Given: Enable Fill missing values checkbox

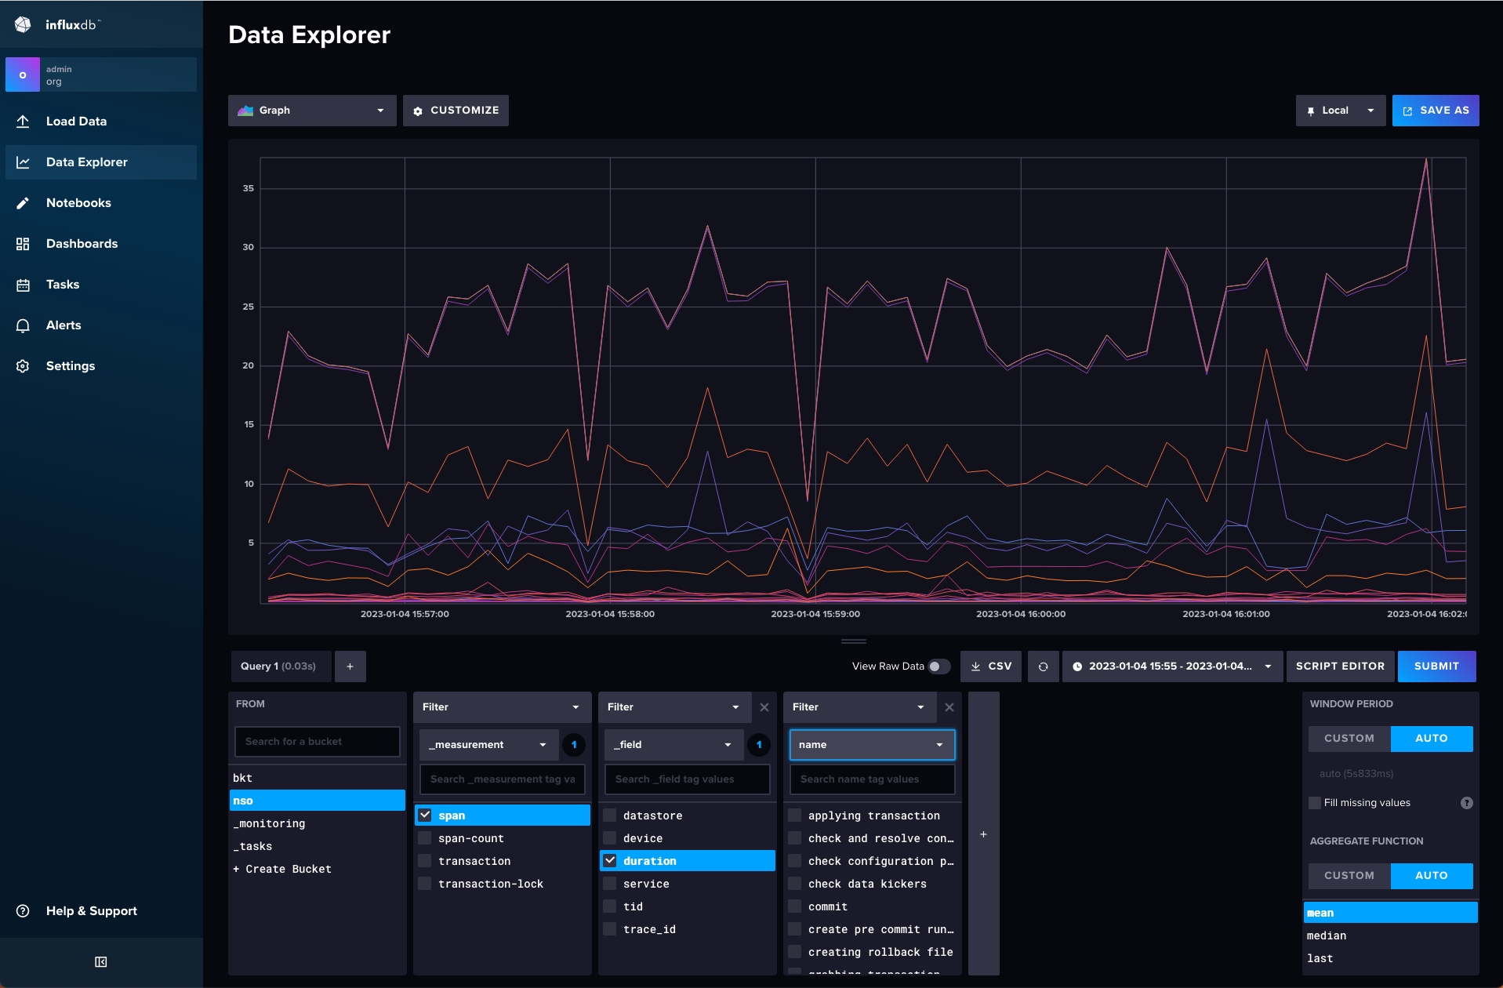Looking at the screenshot, I should point(1315,803).
